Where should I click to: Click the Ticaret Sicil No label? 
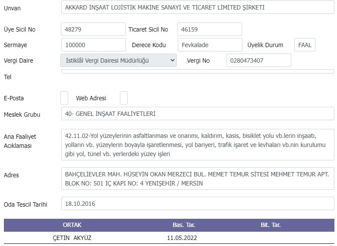(148, 29)
